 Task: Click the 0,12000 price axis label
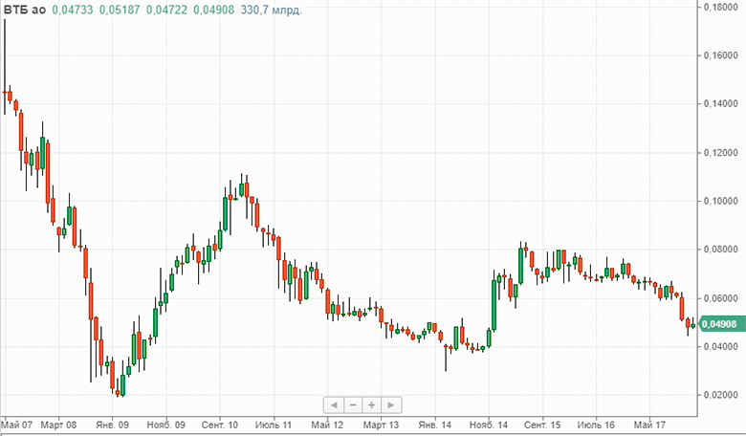[x=721, y=153]
